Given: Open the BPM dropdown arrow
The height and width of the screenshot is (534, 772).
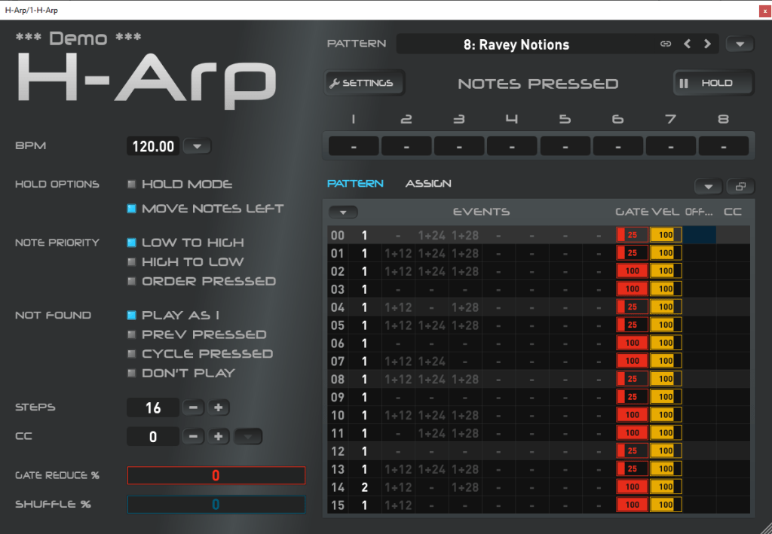Looking at the screenshot, I should tap(197, 146).
